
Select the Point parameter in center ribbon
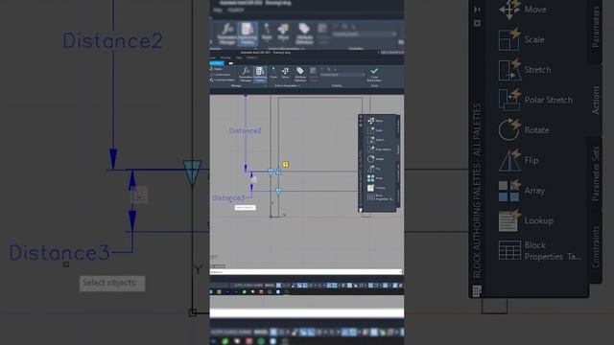click(273, 73)
